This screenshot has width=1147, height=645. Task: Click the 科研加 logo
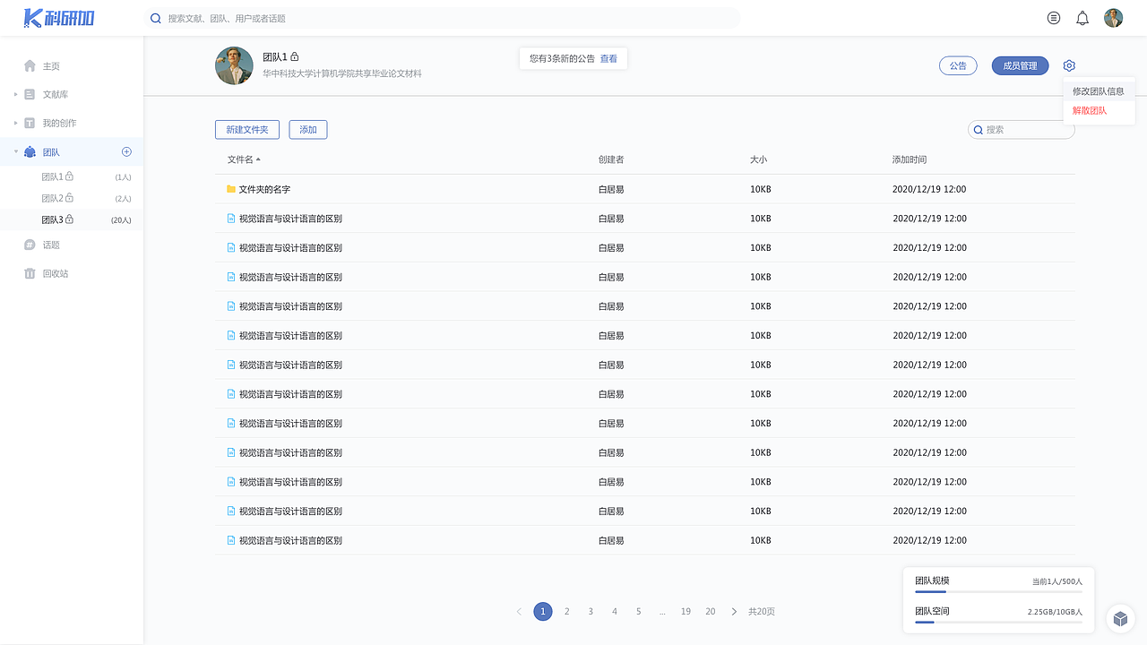pos(59,18)
